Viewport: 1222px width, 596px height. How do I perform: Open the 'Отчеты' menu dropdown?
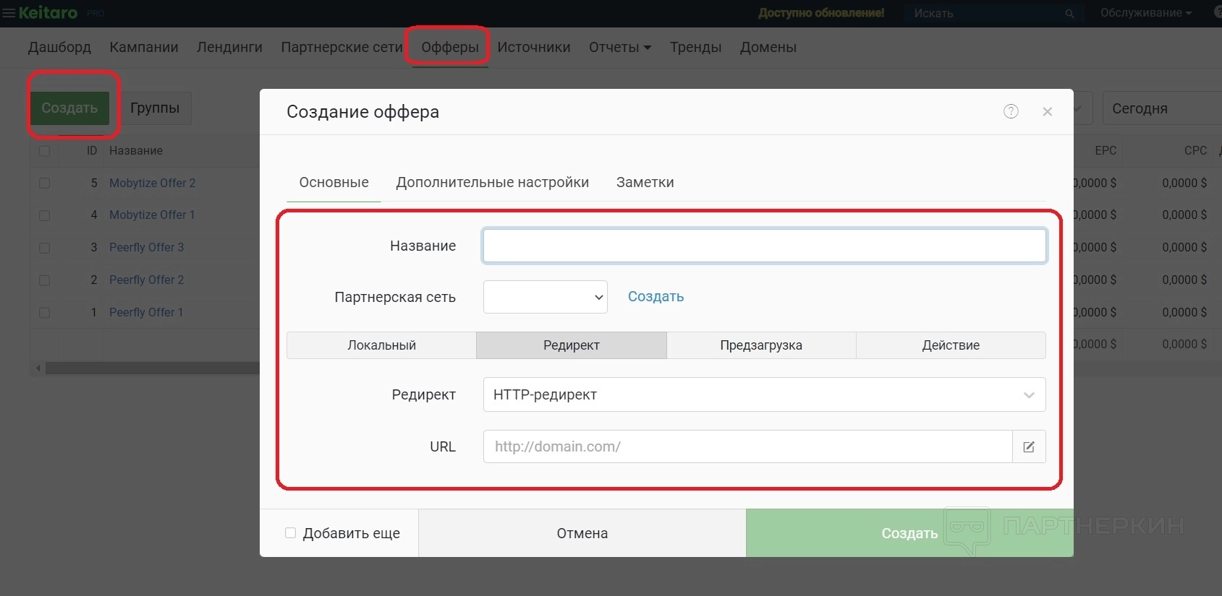tap(619, 48)
